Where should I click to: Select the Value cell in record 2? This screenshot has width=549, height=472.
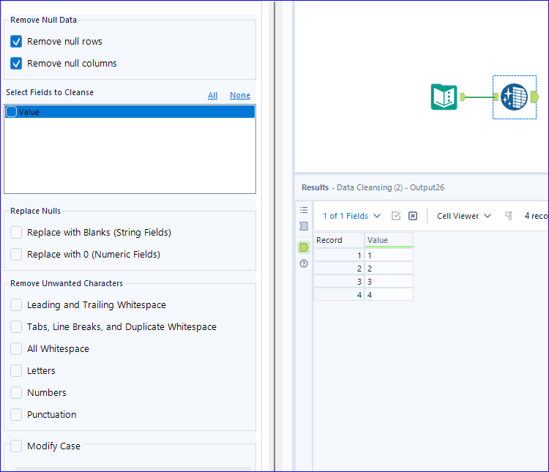[389, 269]
